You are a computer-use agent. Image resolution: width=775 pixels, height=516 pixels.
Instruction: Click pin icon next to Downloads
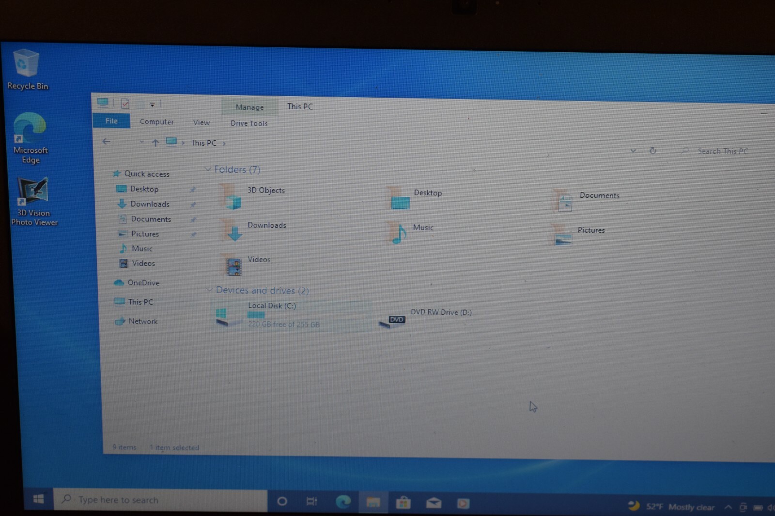pos(193,205)
